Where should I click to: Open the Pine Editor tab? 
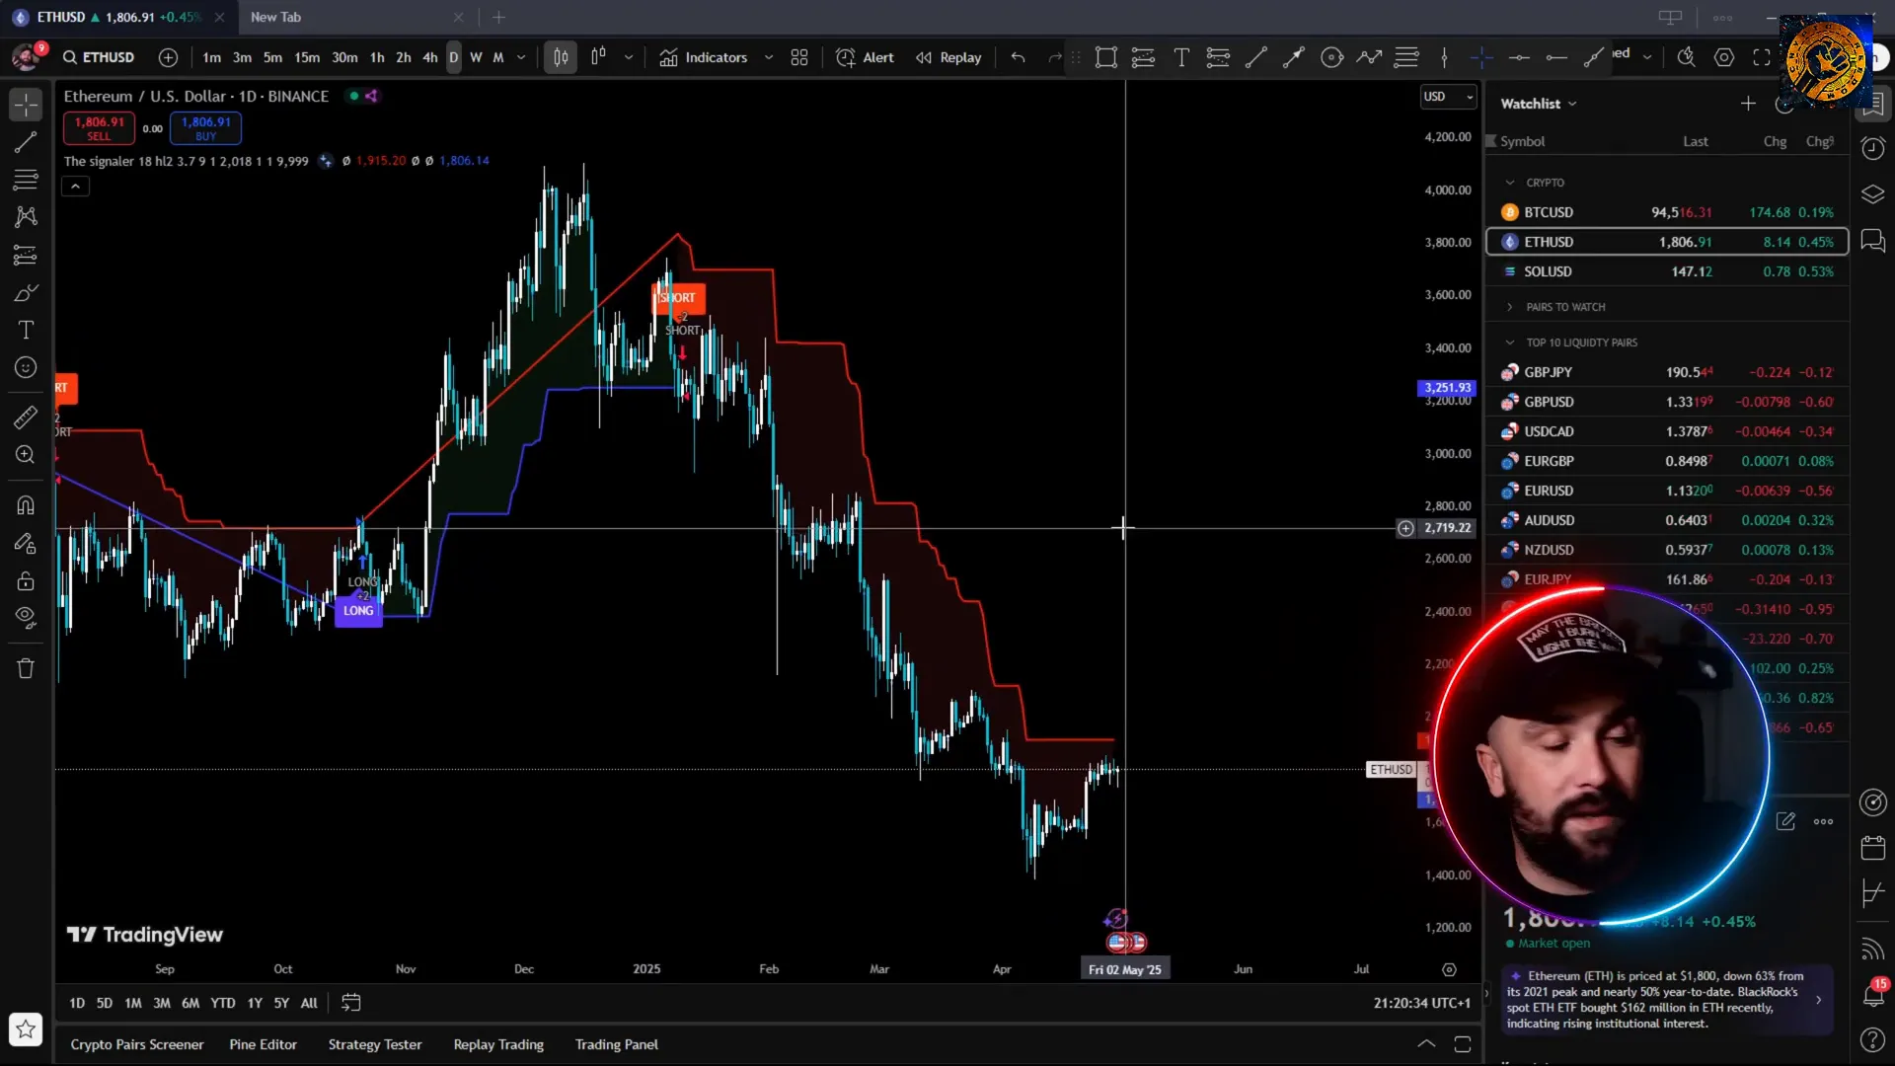(x=263, y=1044)
